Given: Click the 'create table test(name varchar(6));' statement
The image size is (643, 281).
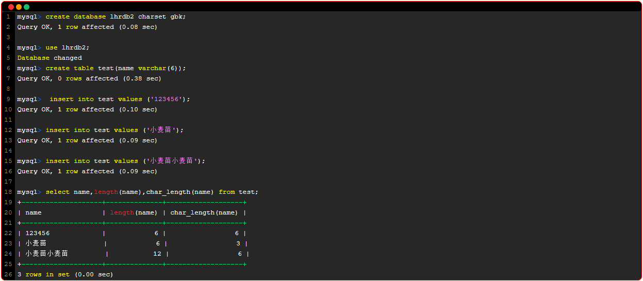Looking at the screenshot, I should click(116, 68).
